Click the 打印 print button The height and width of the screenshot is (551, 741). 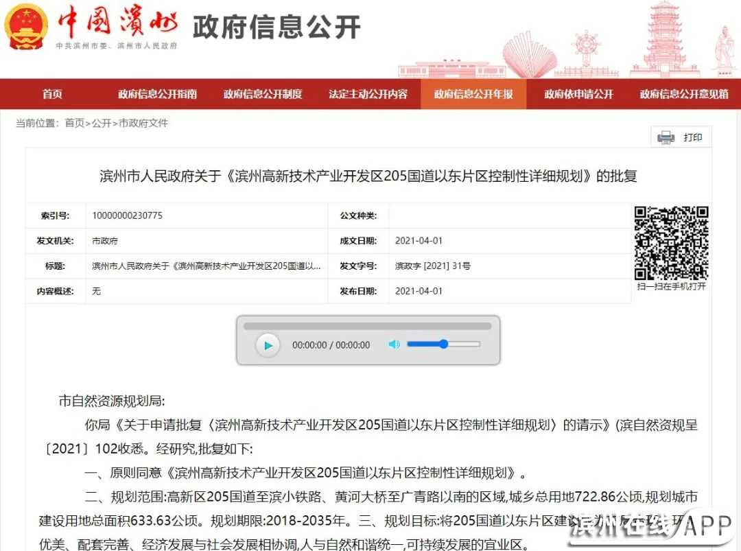point(692,137)
